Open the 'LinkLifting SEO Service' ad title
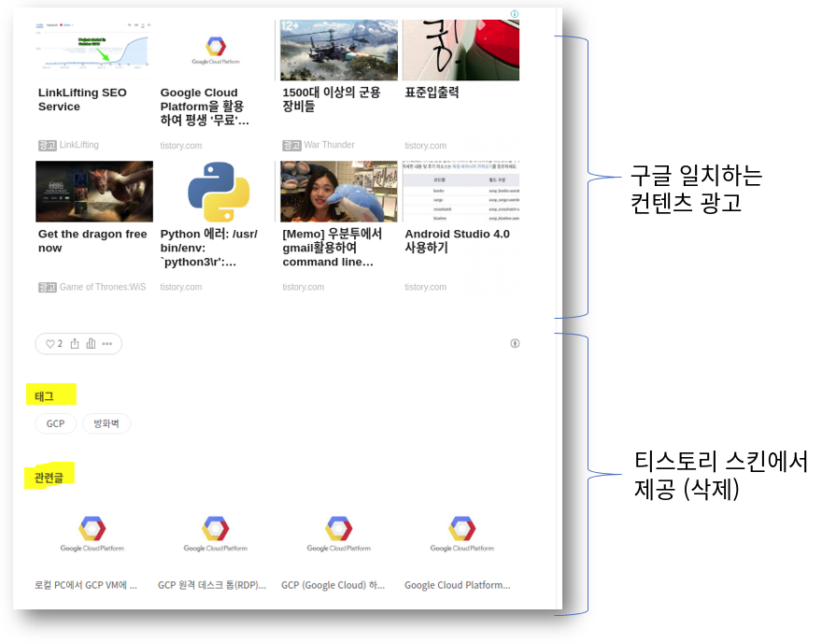Image resolution: width=836 pixels, height=644 pixels. pos(82,99)
